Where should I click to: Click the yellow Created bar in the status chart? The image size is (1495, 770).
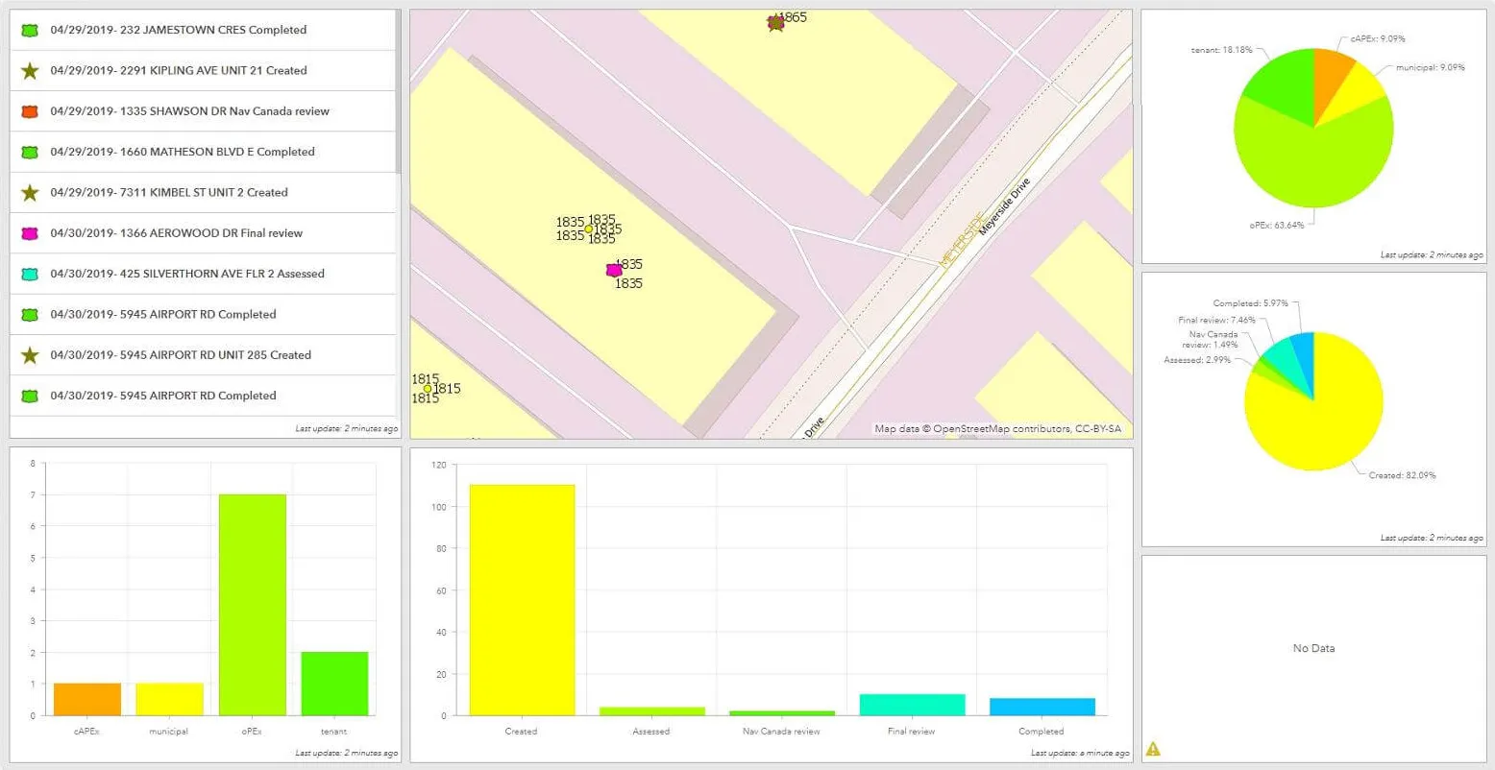pos(522,600)
